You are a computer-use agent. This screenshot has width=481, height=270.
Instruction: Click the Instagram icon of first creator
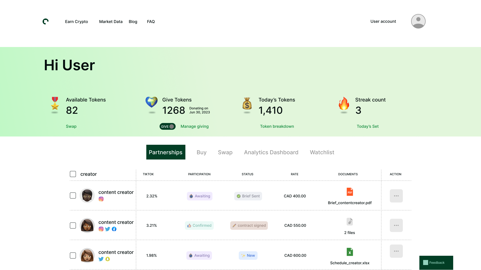(x=101, y=199)
